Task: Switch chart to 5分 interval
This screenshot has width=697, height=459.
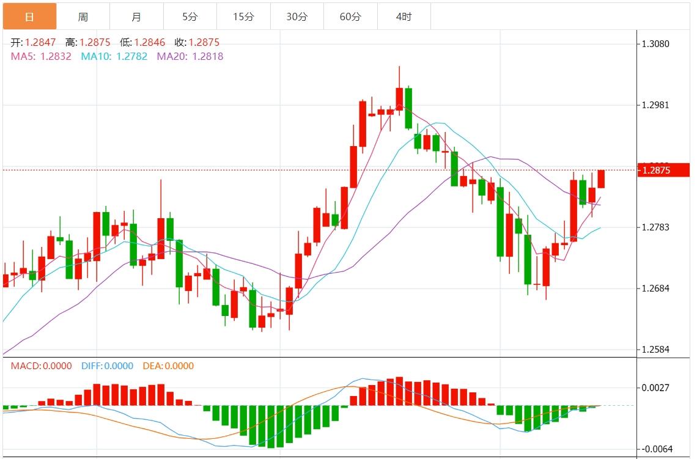Action: pos(190,17)
